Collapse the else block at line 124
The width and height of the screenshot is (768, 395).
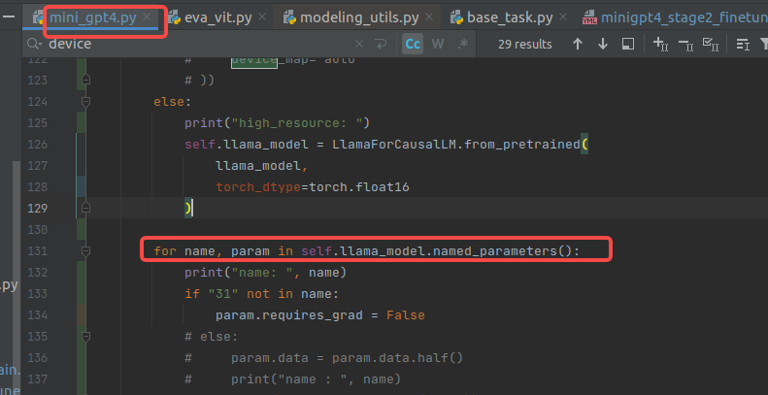(x=85, y=101)
